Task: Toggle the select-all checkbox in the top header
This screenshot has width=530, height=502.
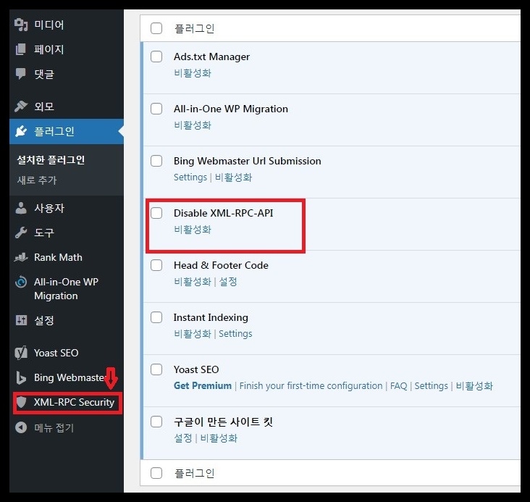Action: pyautogui.click(x=156, y=28)
